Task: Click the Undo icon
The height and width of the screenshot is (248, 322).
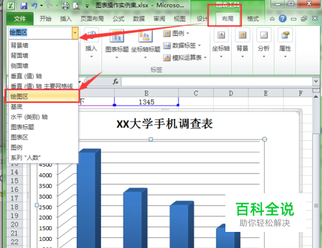Action: pos(34,6)
